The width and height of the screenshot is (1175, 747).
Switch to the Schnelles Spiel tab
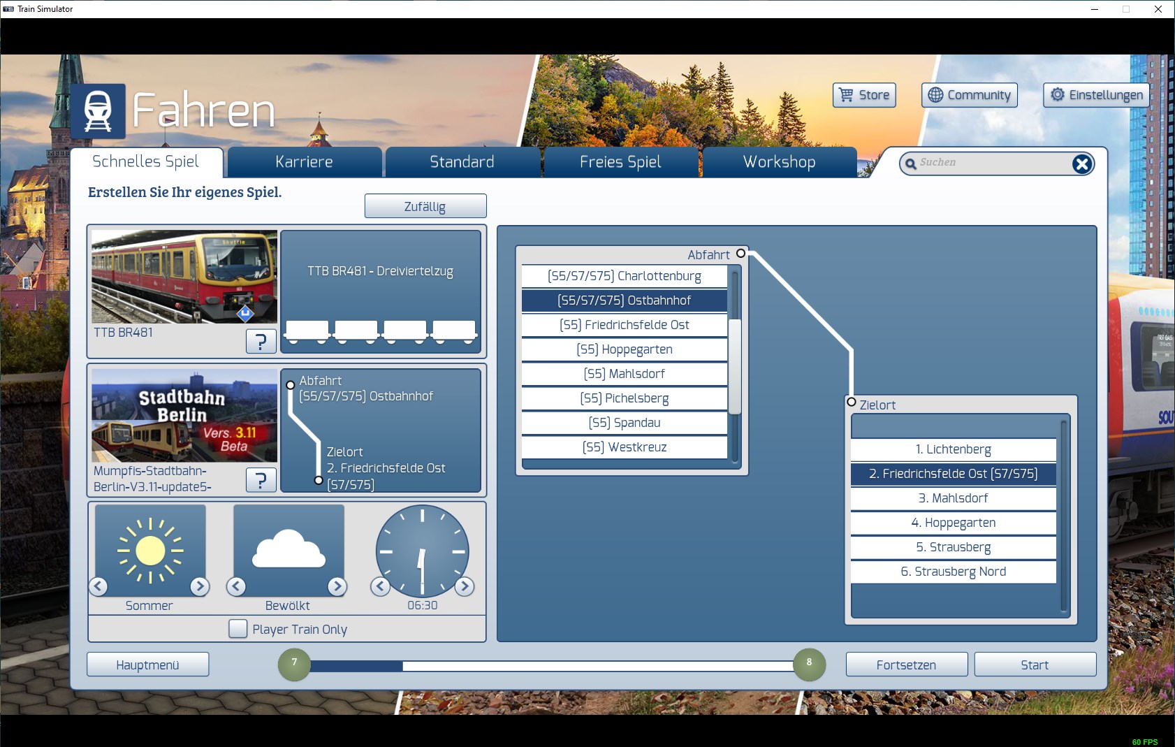click(x=146, y=162)
